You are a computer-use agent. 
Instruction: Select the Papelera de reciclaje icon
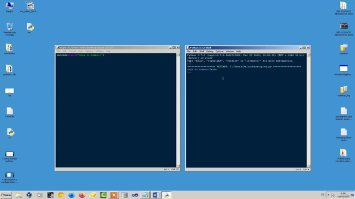[x=9, y=29]
